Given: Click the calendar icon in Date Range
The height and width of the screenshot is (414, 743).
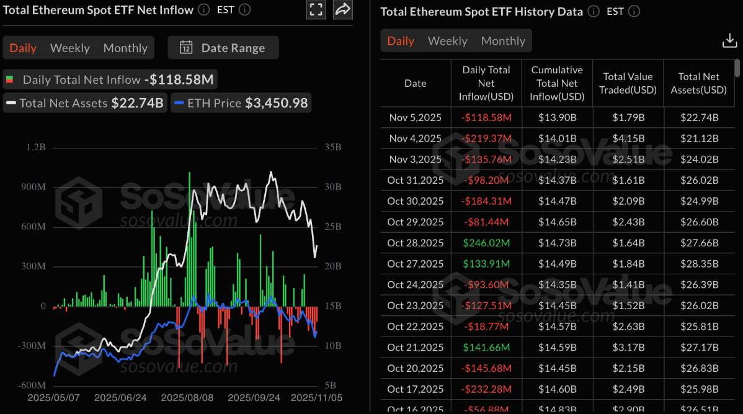Looking at the screenshot, I should (185, 48).
